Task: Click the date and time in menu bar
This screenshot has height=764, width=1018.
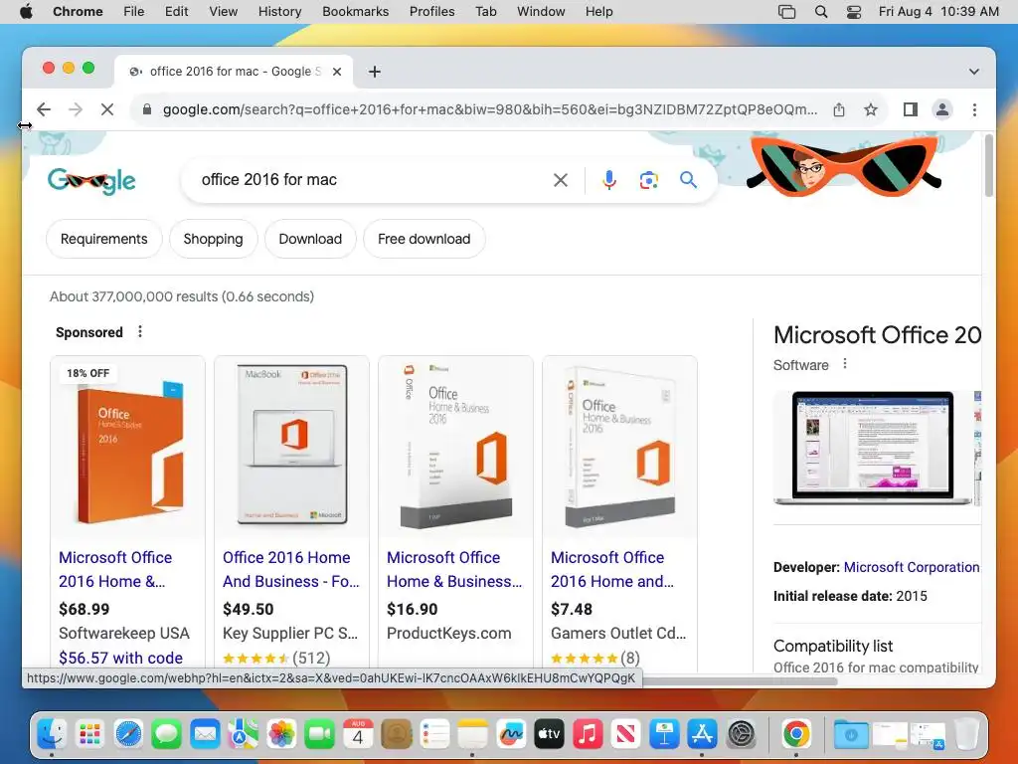Action: point(938,12)
